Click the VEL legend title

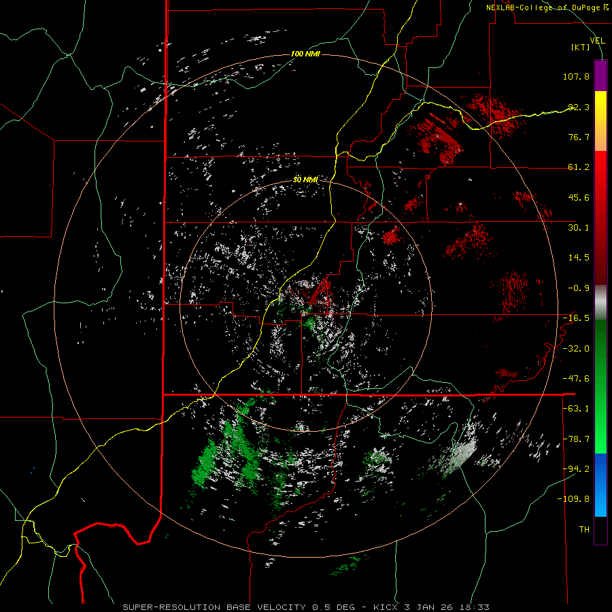point(597,40)
